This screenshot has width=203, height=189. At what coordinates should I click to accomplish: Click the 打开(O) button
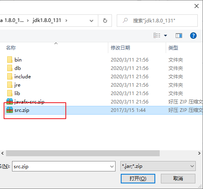tap(138, 179)
